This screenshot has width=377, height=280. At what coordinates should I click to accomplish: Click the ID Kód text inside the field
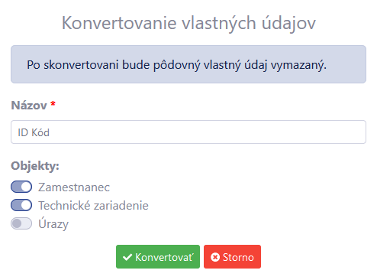(34, 132)
